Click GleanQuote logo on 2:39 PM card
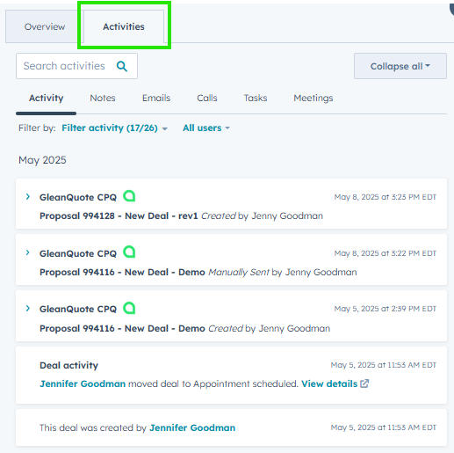The image size is (454, 453). click(x=129, y=308)
